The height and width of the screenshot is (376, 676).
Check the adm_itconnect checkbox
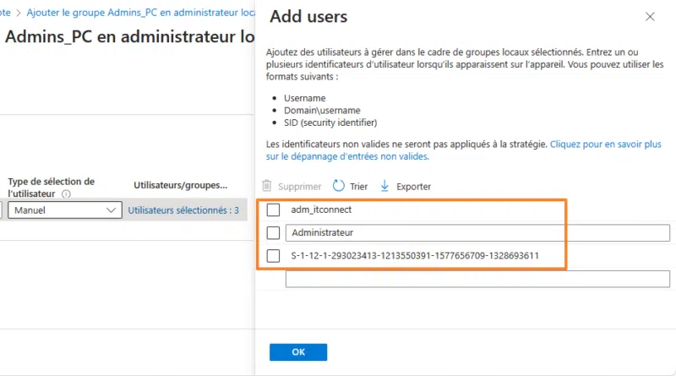(274, 210)
